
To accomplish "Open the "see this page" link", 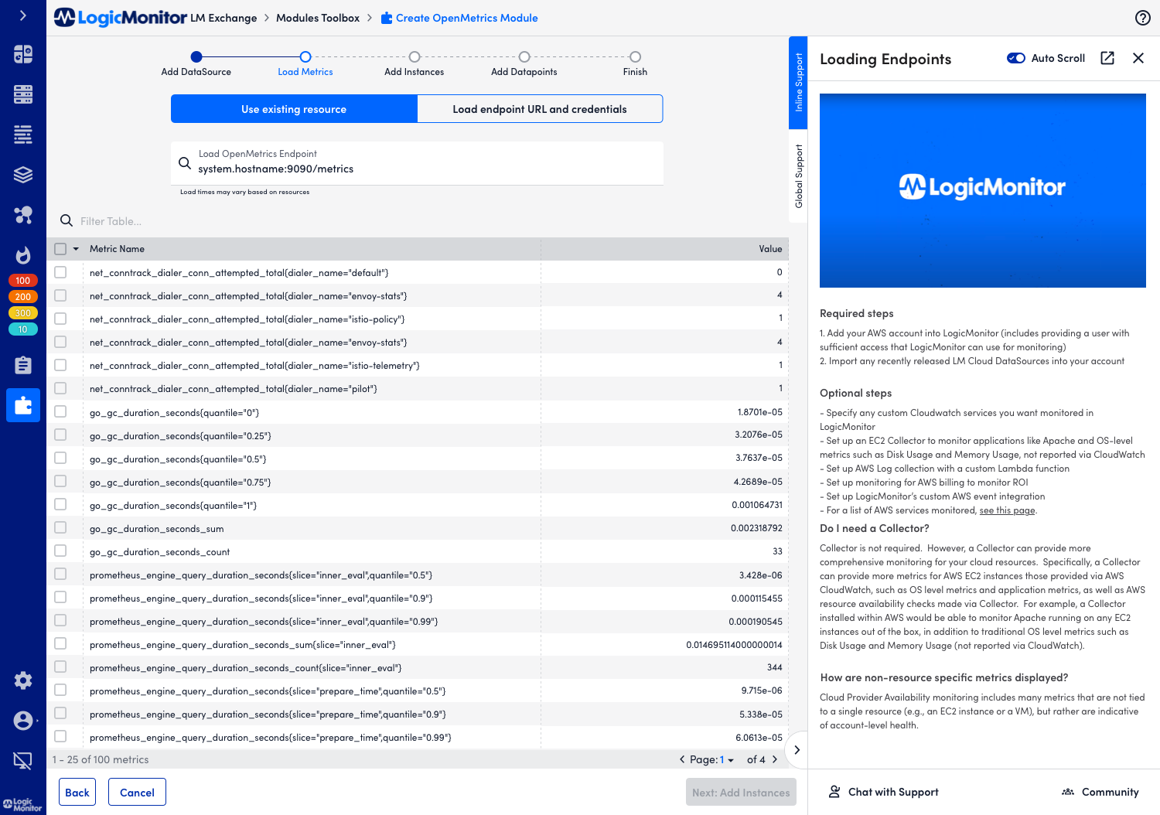I will 1007,510.
